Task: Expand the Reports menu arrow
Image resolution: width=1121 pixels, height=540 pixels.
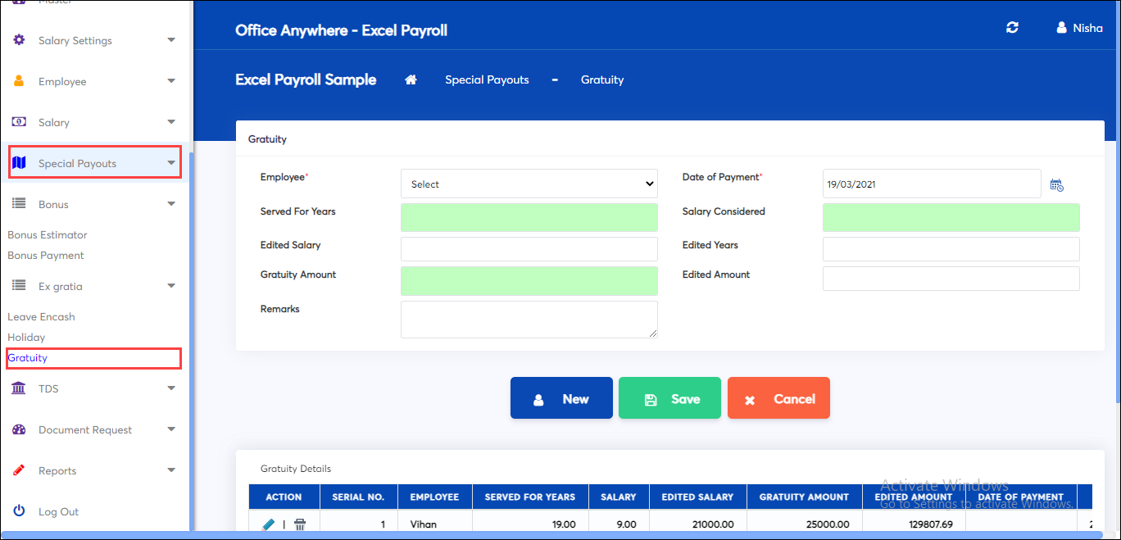Action: point(171,470)
